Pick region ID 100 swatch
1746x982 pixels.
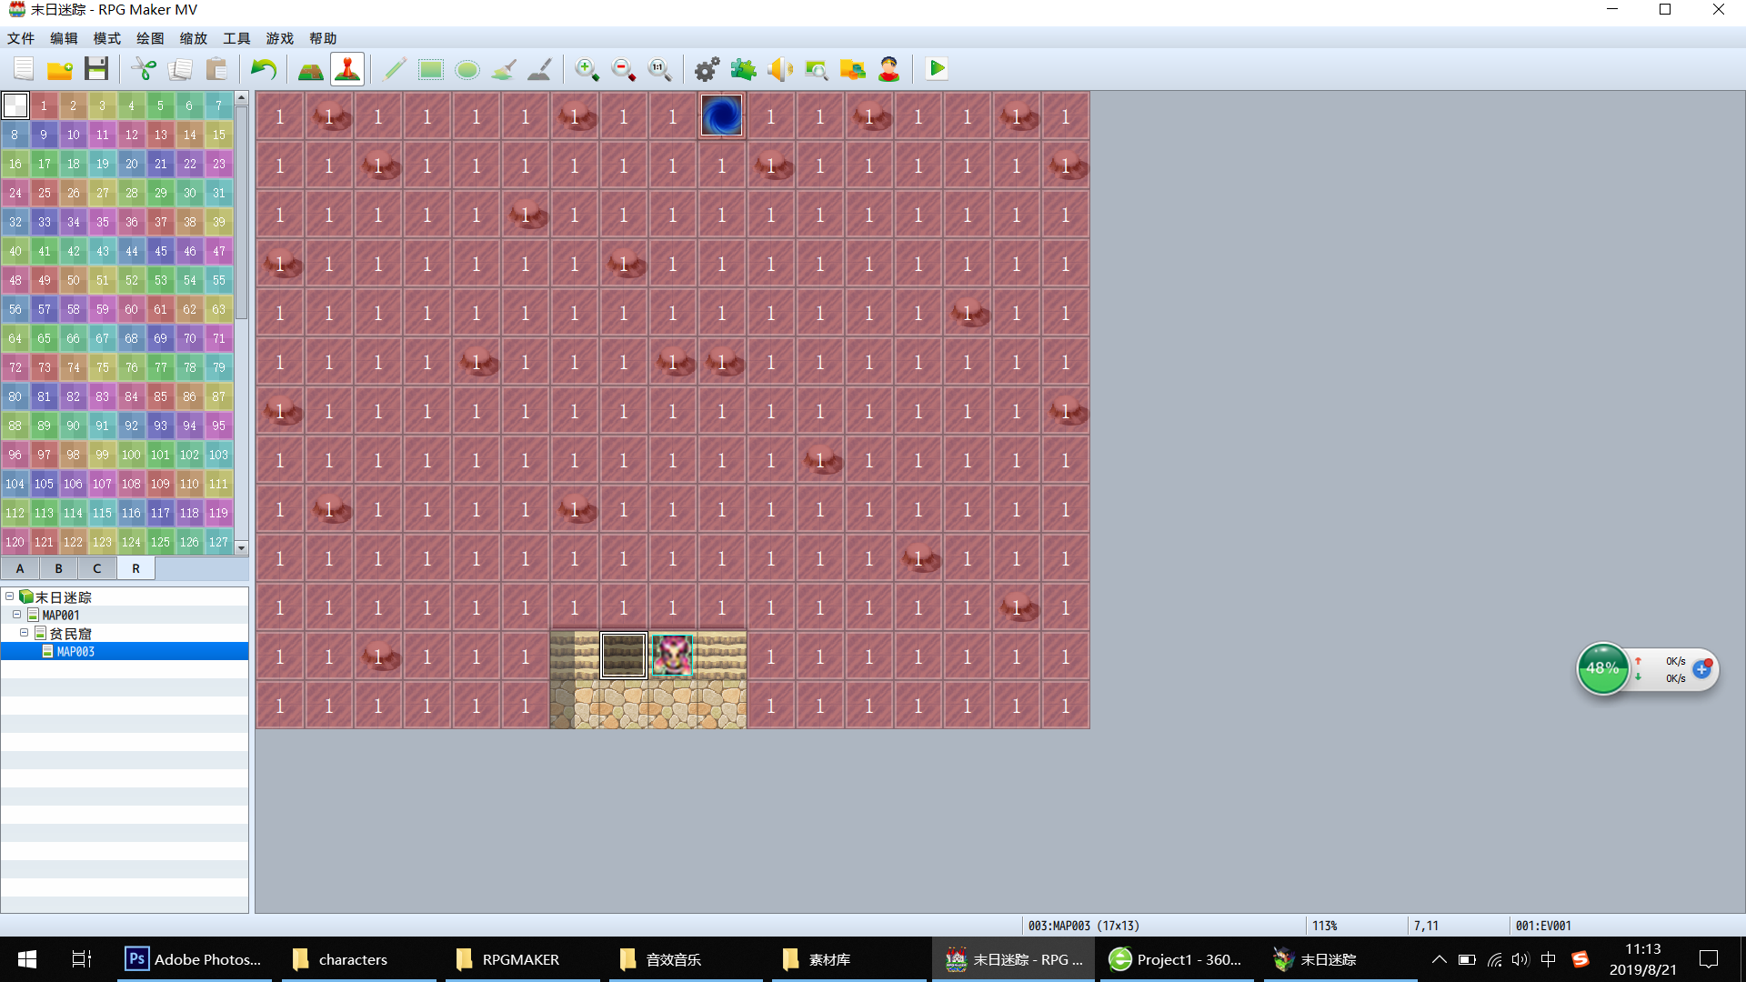(132, 455)
